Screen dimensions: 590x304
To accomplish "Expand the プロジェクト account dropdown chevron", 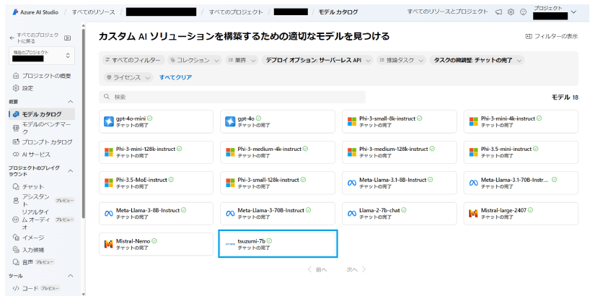I will coord(573,12).
